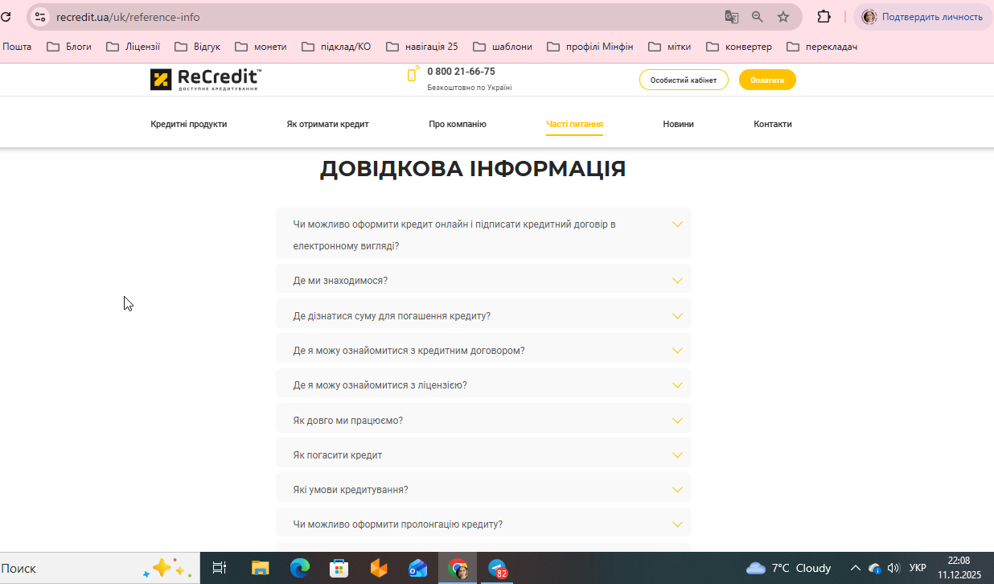Viewport: 994px width, 584px height.
Task: Bookmark this page with the star icon
Action: click(783, 17)
